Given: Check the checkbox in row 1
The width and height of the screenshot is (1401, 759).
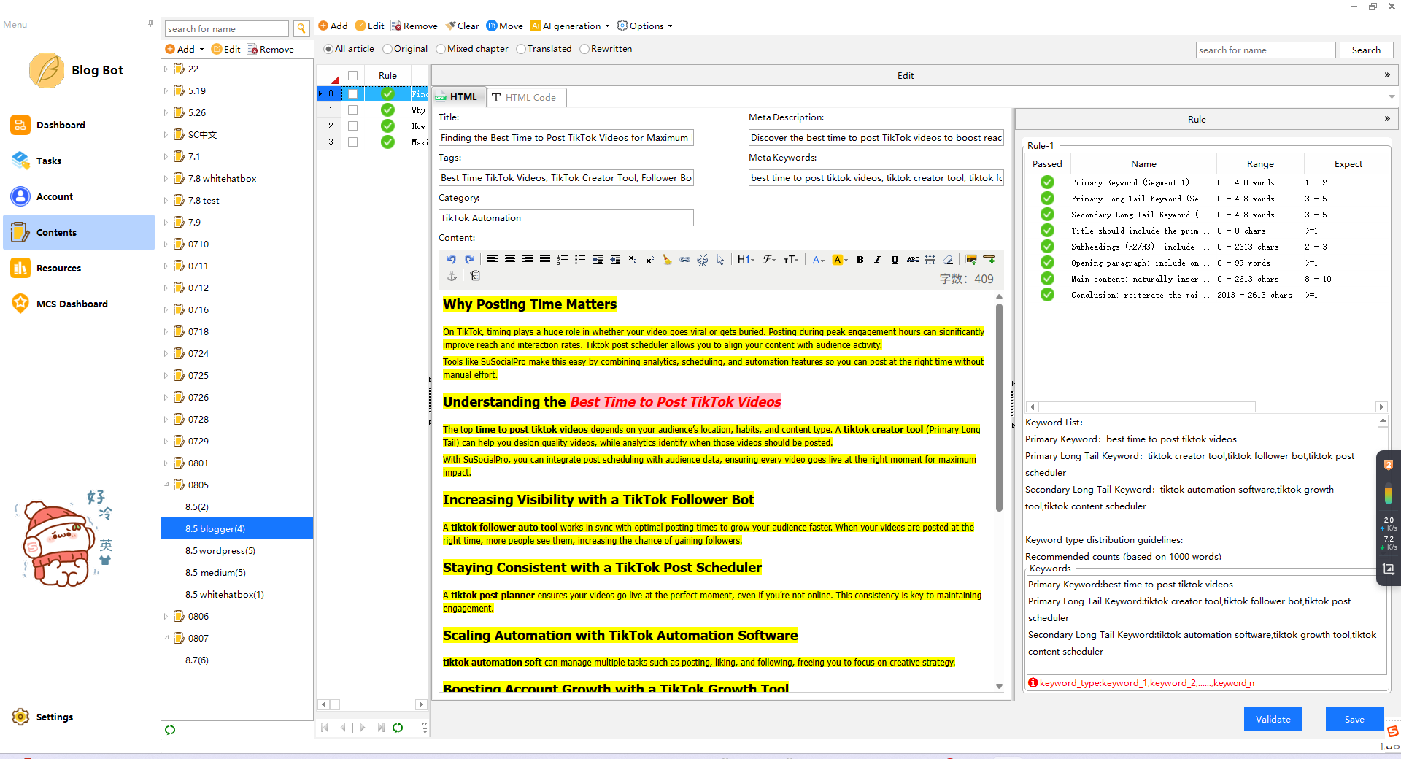Looking at the screenshot, I should [352, 110].
